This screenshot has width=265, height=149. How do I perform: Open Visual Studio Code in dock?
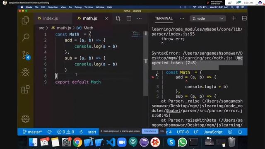click(x=111, y=142)
